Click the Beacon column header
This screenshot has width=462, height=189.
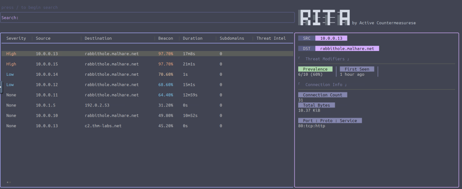coord(166,38)
